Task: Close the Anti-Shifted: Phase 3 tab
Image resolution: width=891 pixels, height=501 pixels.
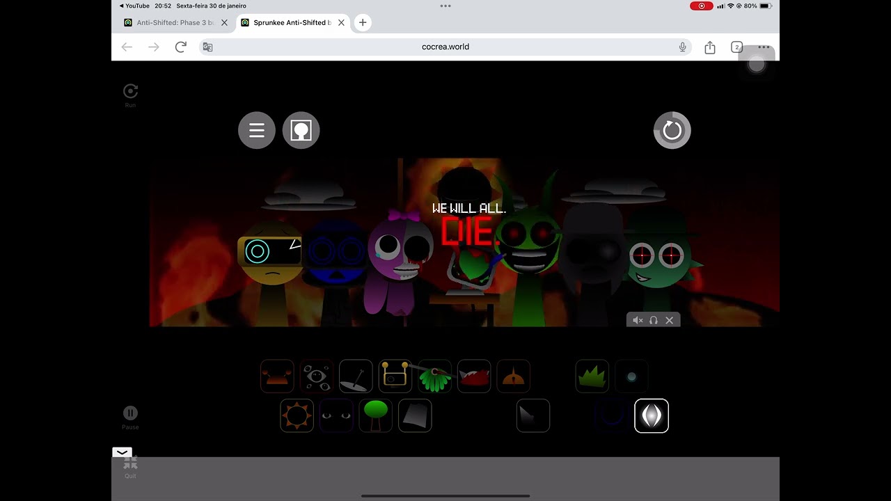Action: coord(224,22)
